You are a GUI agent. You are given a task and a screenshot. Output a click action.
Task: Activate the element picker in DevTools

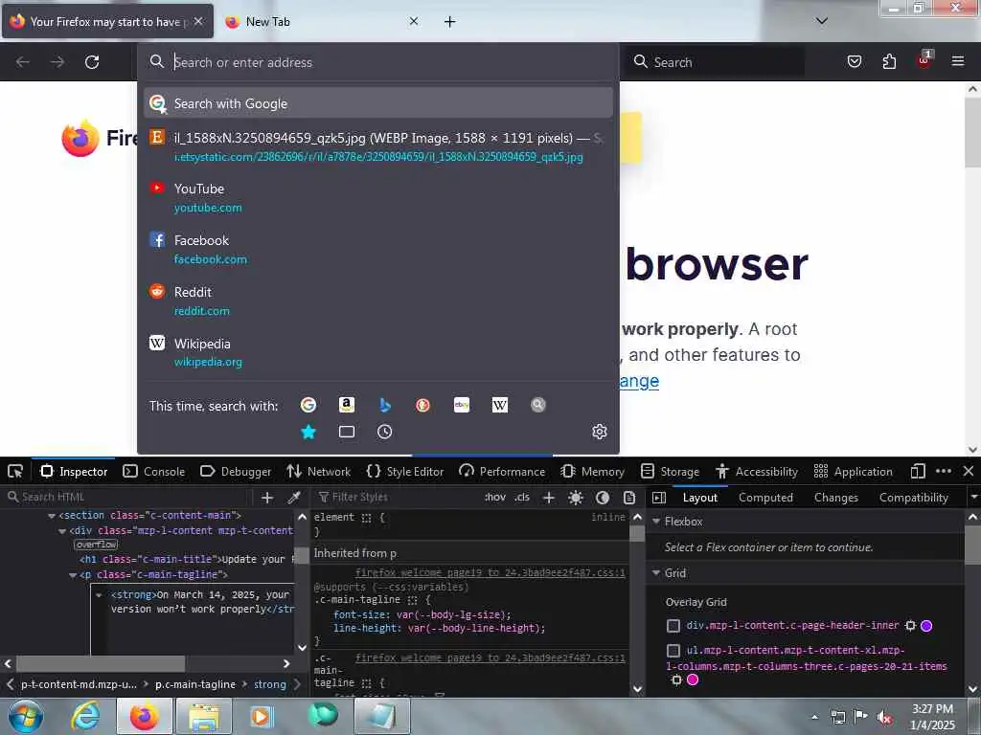pyautogui.click(x=15, y=471)
